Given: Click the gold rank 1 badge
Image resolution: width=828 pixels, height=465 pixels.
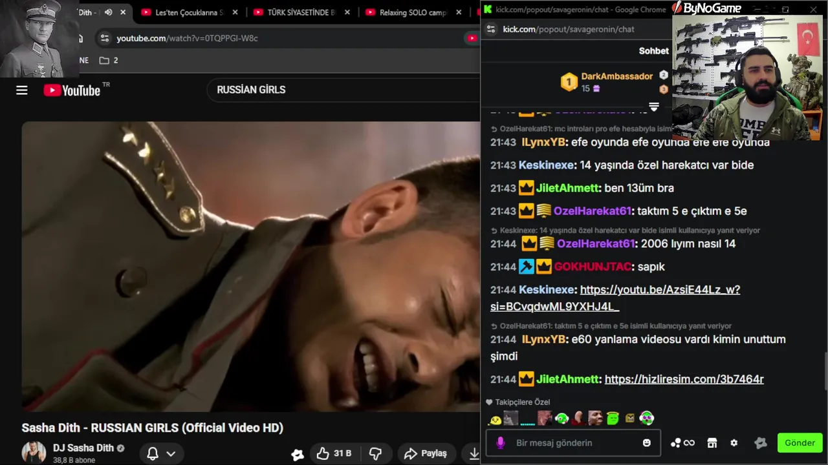Looking at the screenshot, I should (x=569, y=82).
